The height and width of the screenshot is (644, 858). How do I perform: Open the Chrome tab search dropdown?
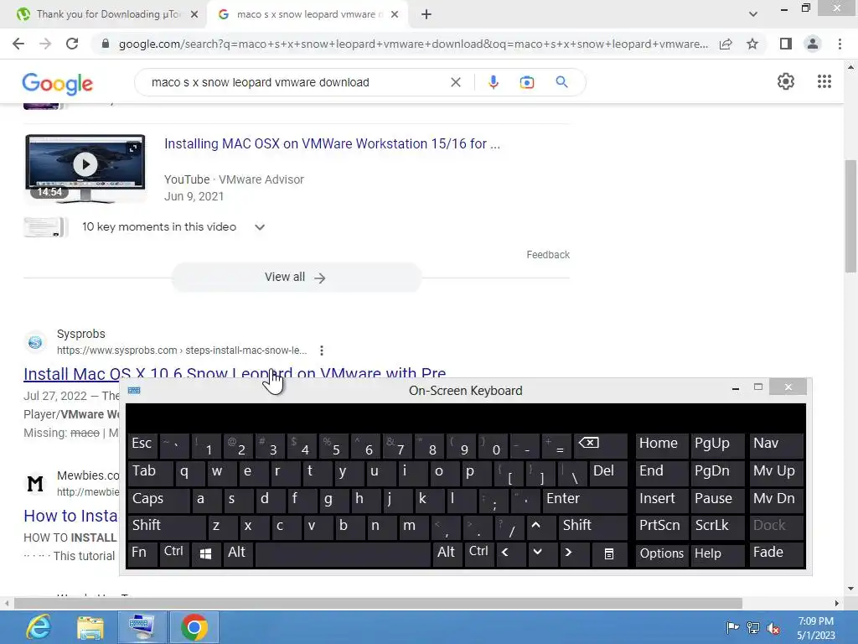pyautogui.click(x=753, y=14)
